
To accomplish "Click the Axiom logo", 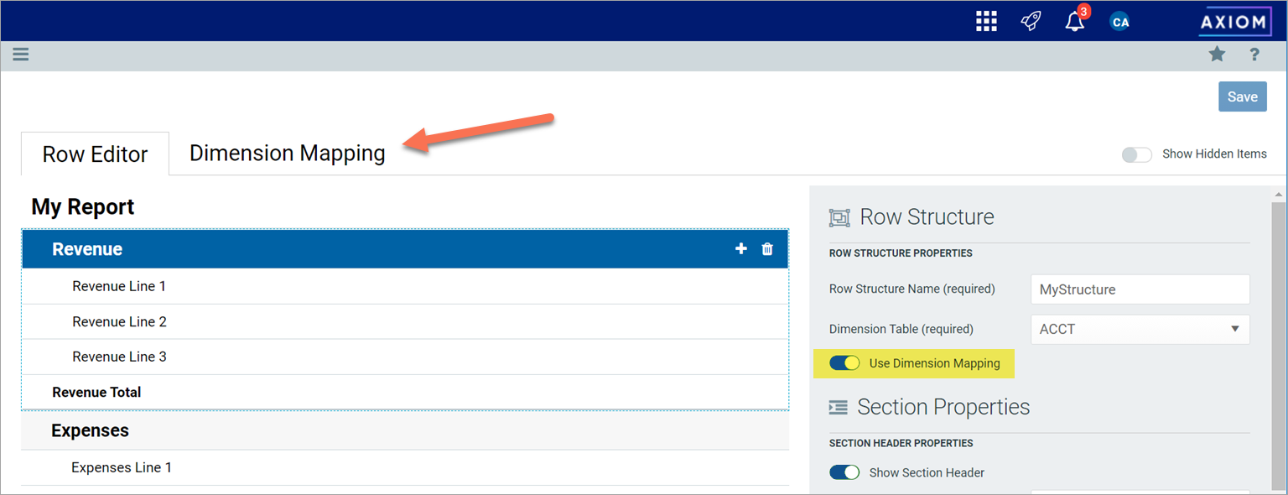I will point(1233,22).
